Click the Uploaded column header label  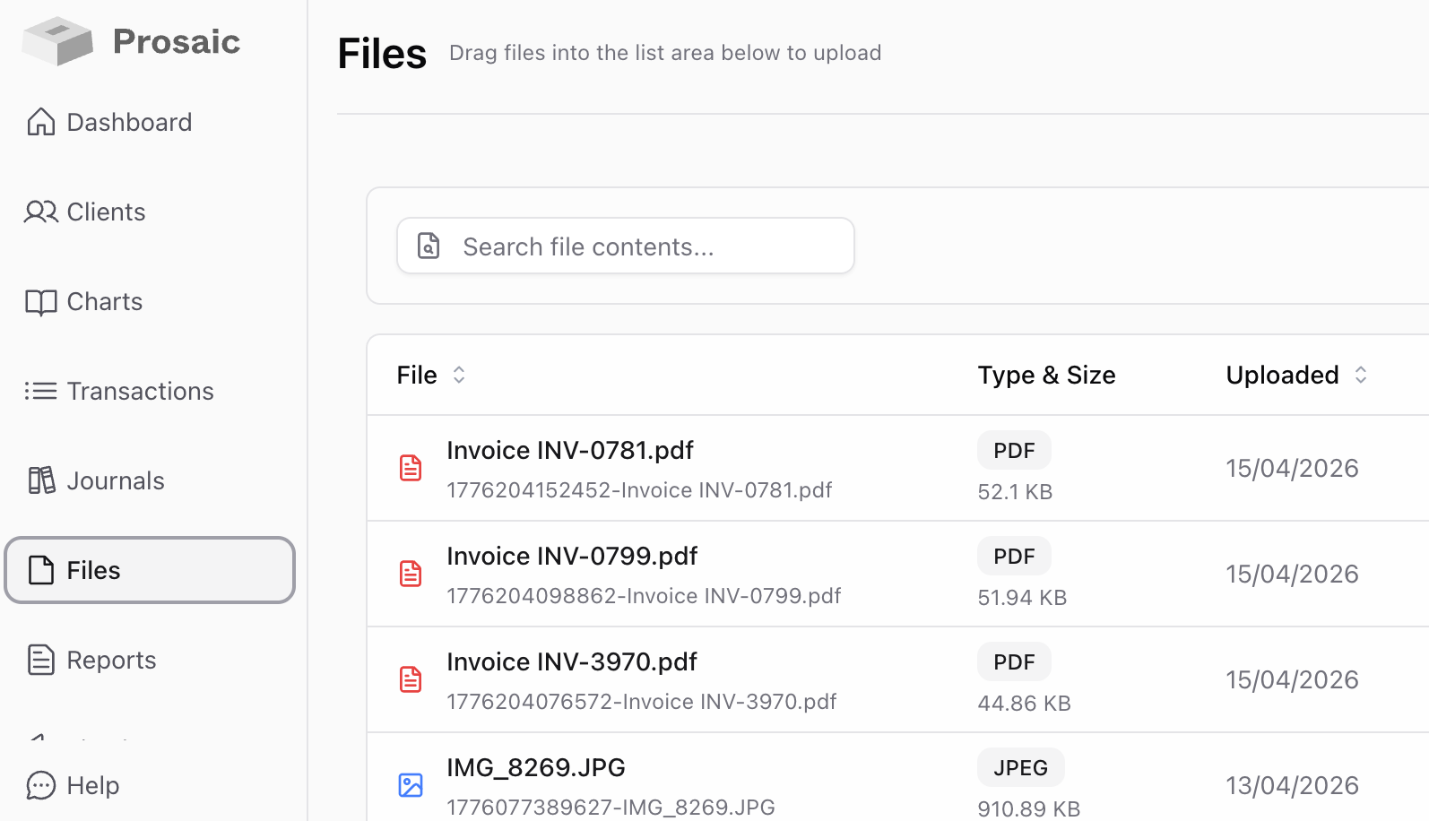pos(1283,375)
